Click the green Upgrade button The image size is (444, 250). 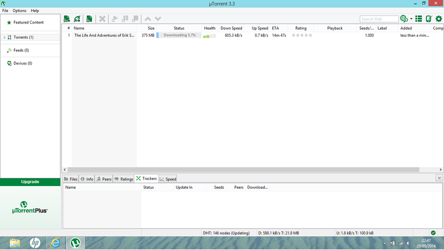(x=30, y=182)
